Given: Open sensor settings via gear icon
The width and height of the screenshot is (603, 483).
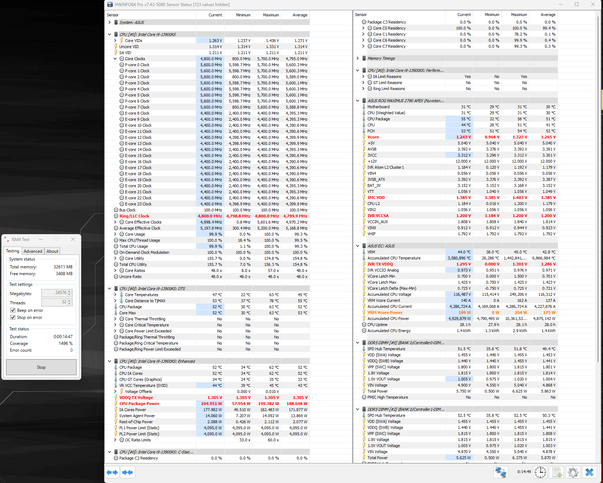Looking at the screenshot, I should [x=573, y=472].
